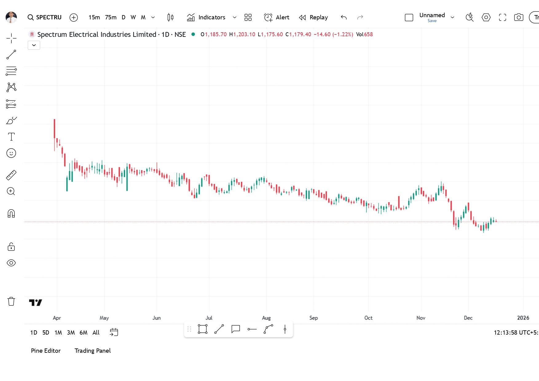Enter fullscreen mode
Screen dimensions: 539x381
502,18
